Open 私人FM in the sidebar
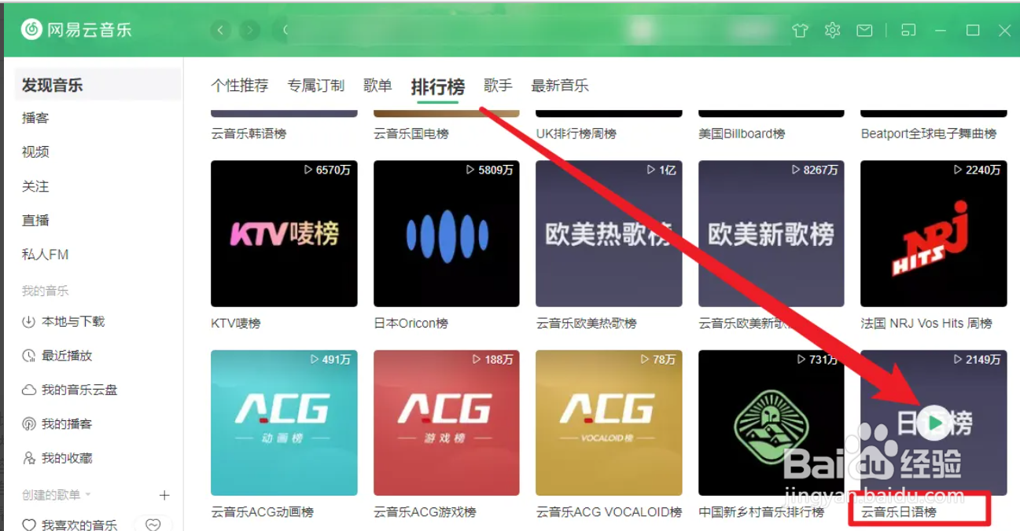This screenshot has width=1020, height=531. (46, 255)
